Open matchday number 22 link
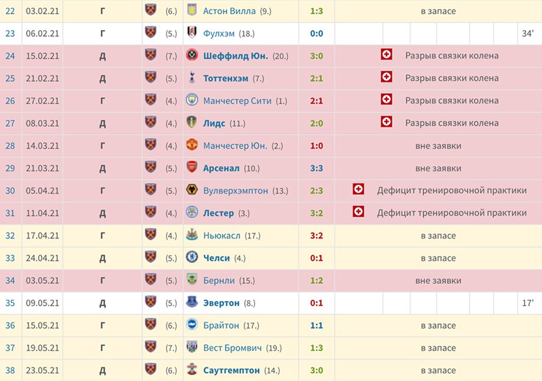Image resolution: width=542 pixels, height=381 pixels. click(10, 11)
